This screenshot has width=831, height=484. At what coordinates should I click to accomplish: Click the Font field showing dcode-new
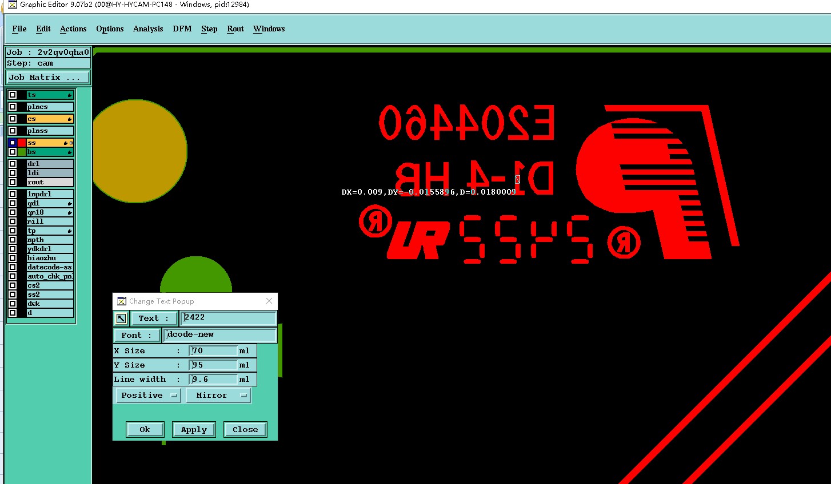pyautogui.click(x=220, y=335)
